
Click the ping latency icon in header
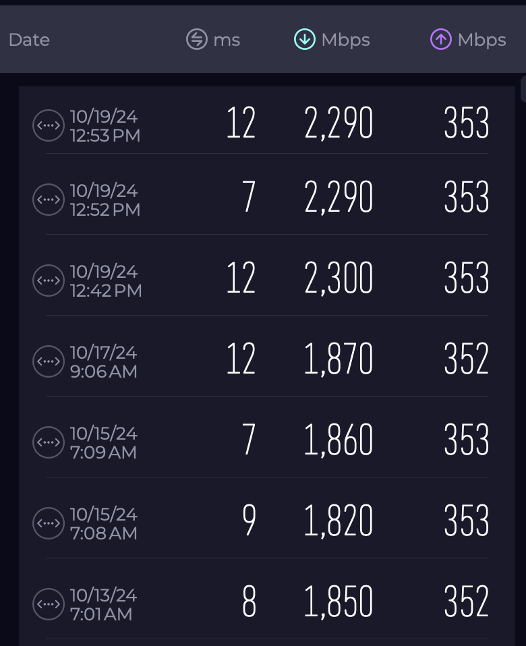tap(197, 40)
